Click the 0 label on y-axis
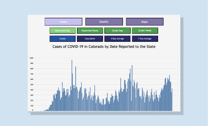Screen dimensions: 208x126 coord(33,110)
